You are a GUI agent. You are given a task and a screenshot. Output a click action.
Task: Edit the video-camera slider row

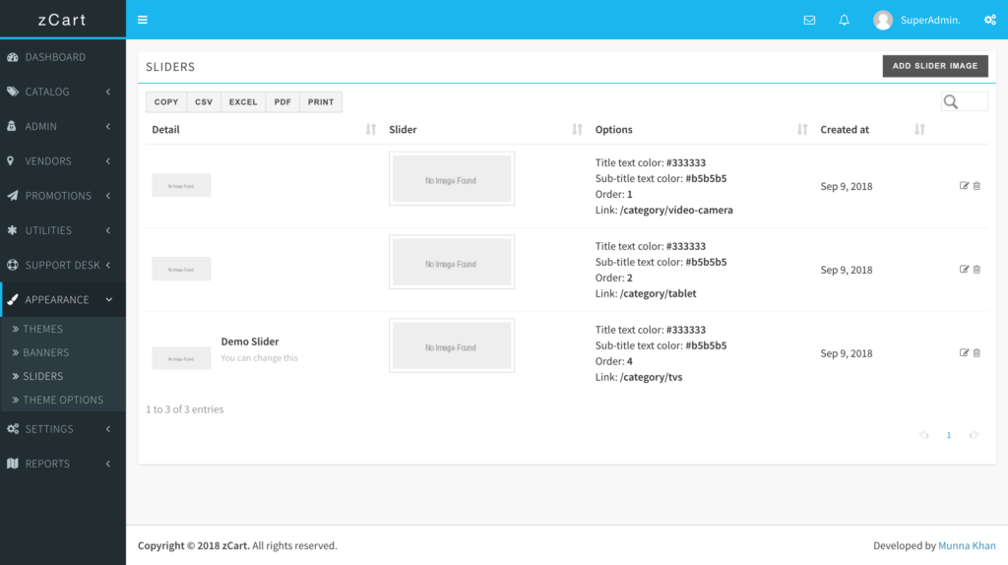point(964,186)
